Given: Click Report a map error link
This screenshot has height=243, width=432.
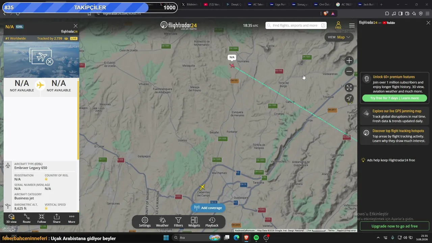Looking at the screenshot, I should [x=346, y=231].
